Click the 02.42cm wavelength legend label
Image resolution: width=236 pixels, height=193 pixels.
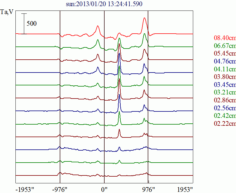[225, 116]
